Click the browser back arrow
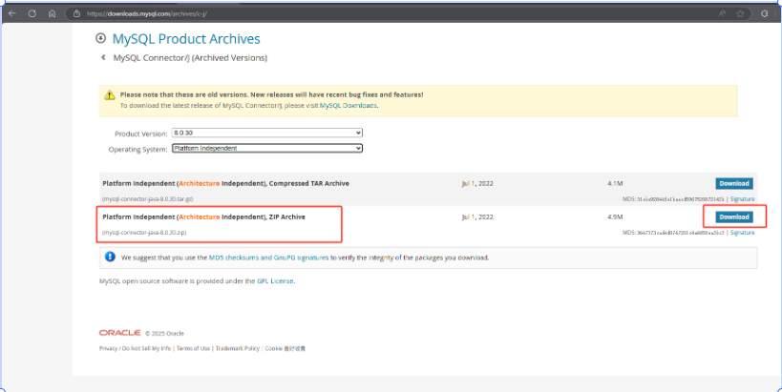Screen dimensions: 782x392 (12, 14)
